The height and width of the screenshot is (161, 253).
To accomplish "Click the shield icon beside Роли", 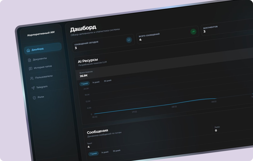I will point(34,98).
